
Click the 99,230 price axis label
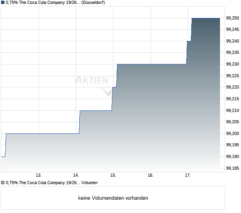pos(232,64)
